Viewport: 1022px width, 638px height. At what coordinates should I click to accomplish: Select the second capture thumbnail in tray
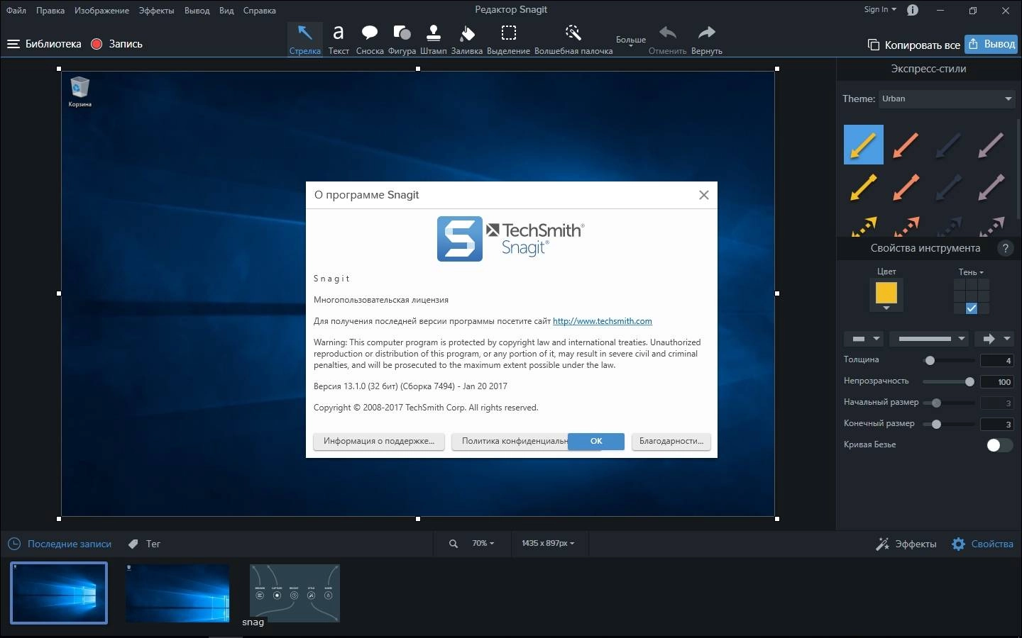(x=177, y=593)
